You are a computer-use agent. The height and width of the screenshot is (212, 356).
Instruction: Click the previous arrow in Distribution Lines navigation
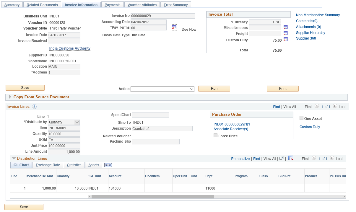coord(314,158)
